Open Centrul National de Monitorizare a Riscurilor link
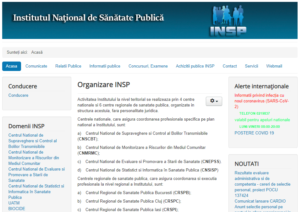Viewport: 302px width, 212px height. tap(33, 158)
